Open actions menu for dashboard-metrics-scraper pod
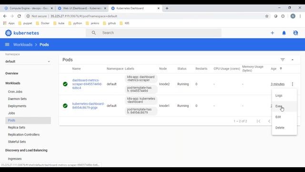The height and width of the screenshot is (172, 305). [292, 84]
